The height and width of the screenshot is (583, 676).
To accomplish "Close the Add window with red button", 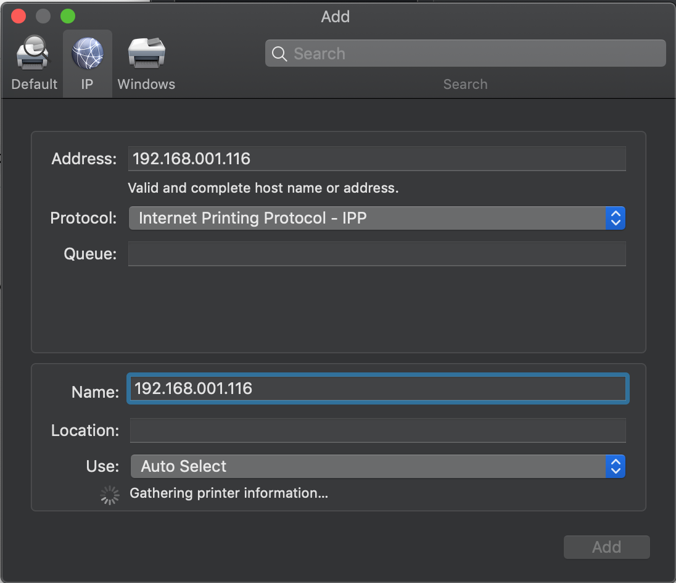I will coord(19,17).
